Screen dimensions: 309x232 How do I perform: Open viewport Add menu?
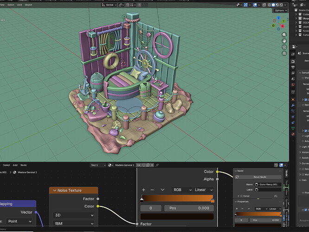19,5
